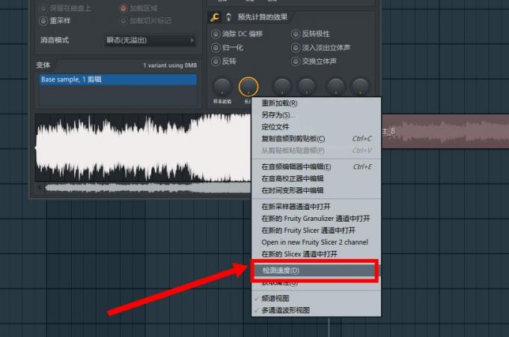
Task: Toggle the 加载区域 option
Action: click(123, 8)
